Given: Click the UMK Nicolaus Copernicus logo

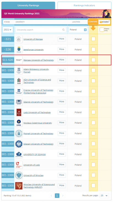Looking at the screenshot, I should (19, 123).
